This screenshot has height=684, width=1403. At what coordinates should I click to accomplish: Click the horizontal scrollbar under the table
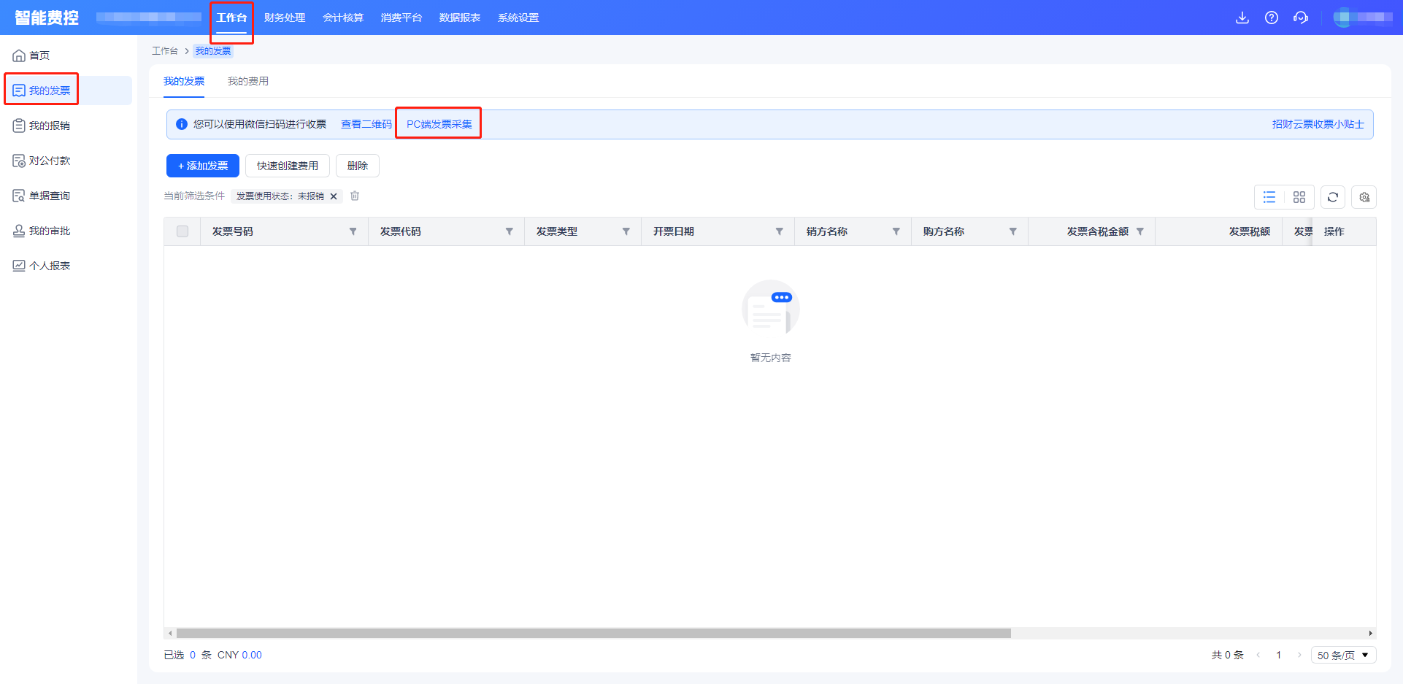point(593,633)
